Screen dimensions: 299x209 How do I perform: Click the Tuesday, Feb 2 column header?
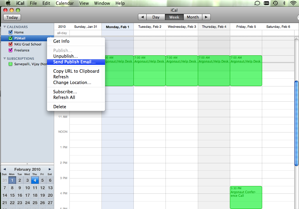pyautogui.click(x=150, y=27)
